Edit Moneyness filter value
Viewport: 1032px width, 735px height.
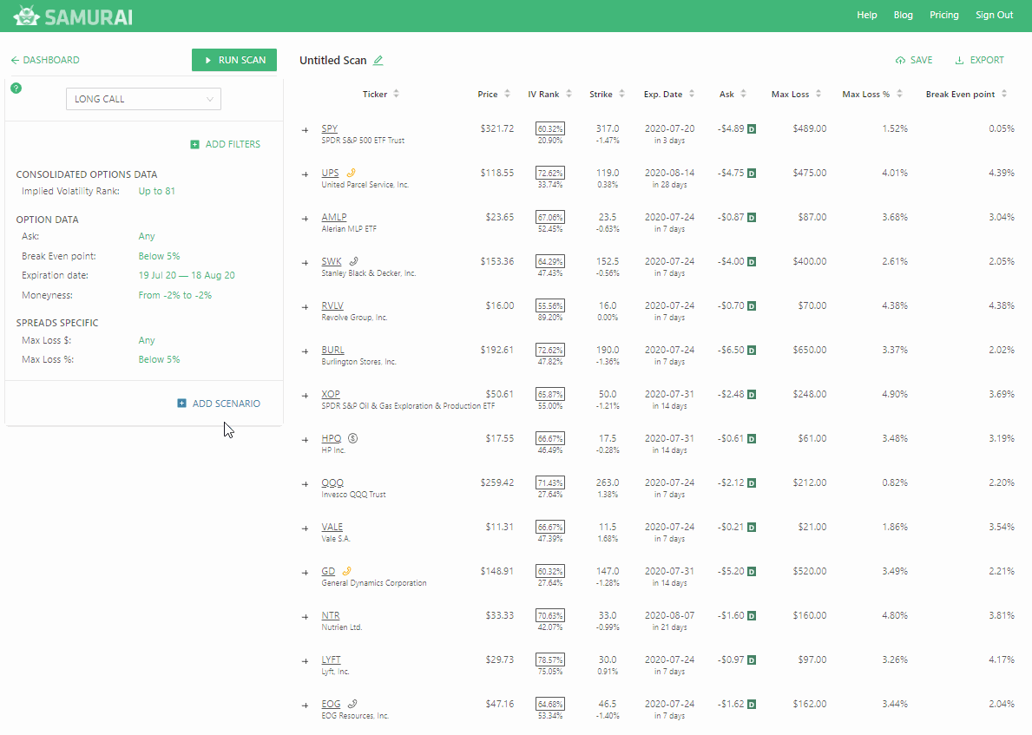tap(175, 295)
